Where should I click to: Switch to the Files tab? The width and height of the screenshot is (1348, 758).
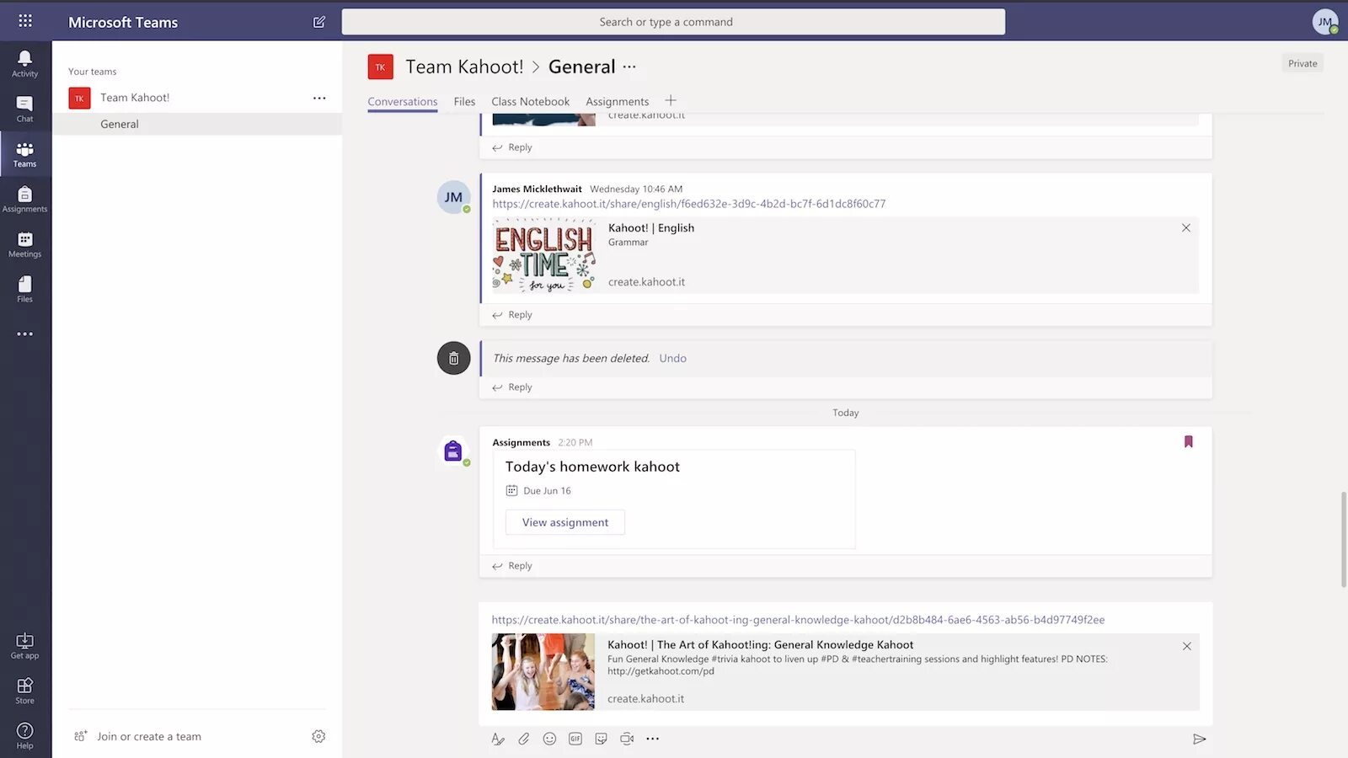pos(464,102)
